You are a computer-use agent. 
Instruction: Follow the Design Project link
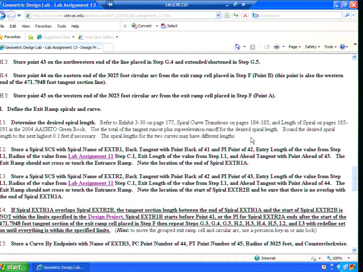(105, 217)
